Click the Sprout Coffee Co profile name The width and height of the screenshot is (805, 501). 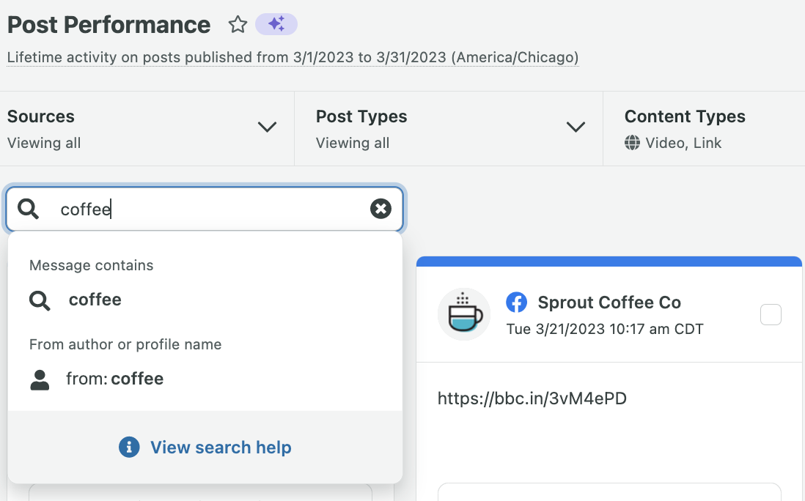pyautogui.click(x=609, y=303)
